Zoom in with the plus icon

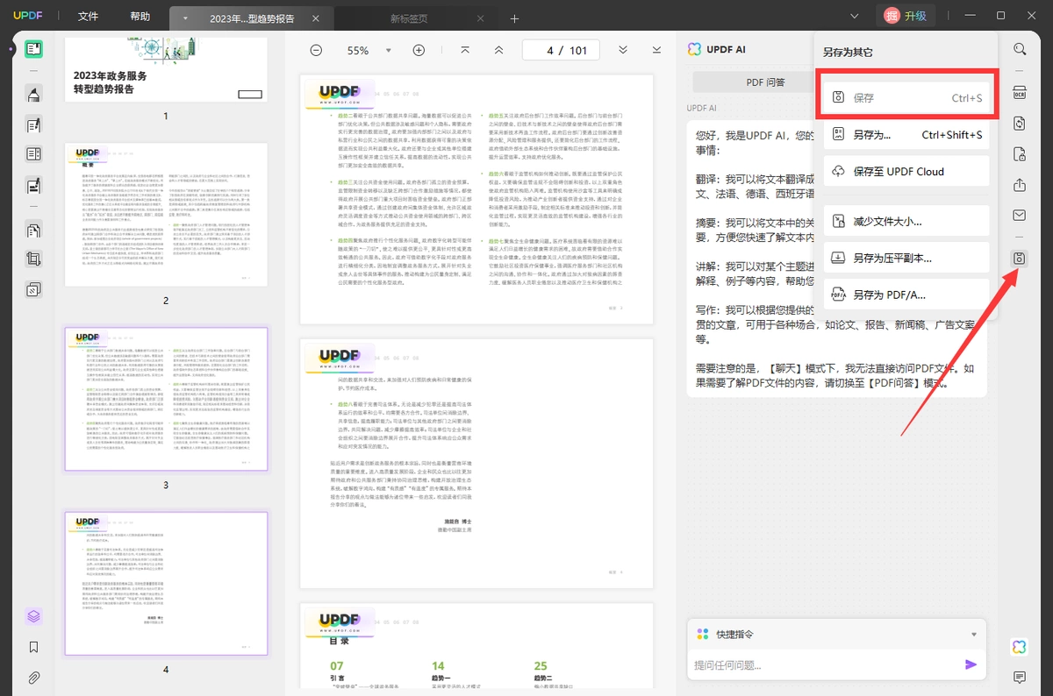click(x=419, y=50)
